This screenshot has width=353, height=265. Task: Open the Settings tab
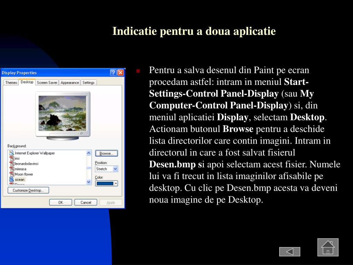point(89,82)
